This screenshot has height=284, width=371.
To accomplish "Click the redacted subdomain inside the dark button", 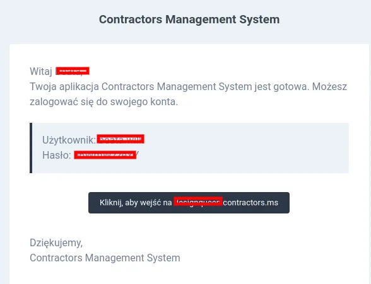I will (x=198, y=202).
